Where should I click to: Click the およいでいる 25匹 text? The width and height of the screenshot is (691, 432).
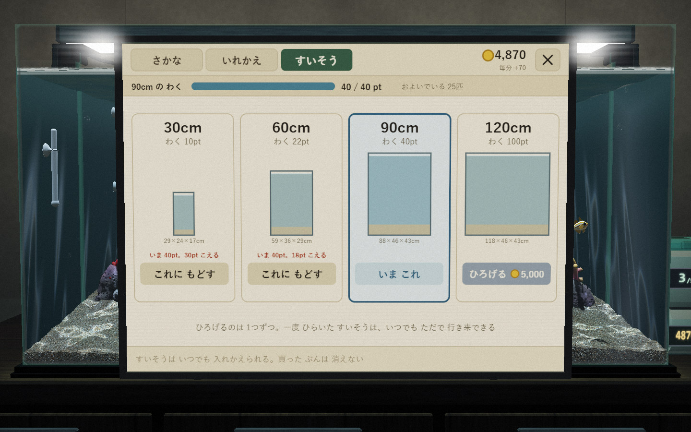[432, 86]
